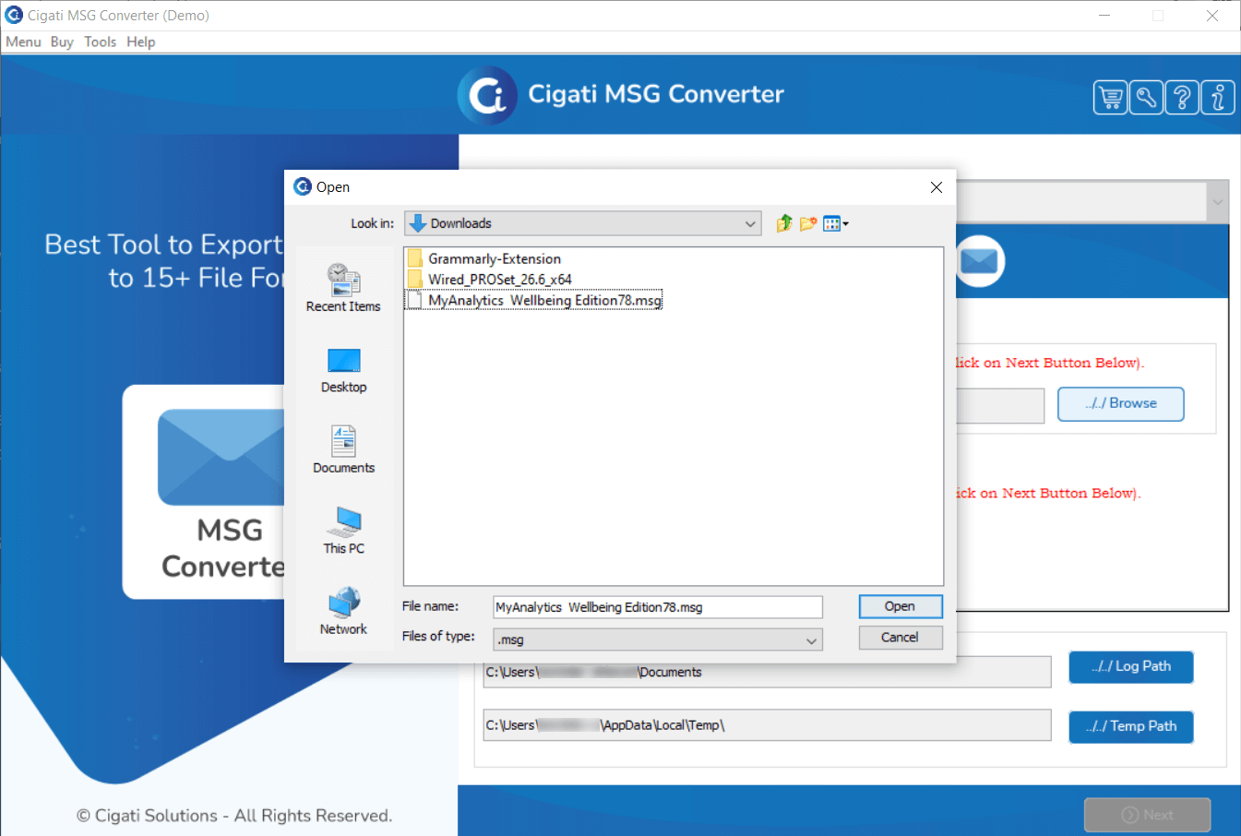
Task: Select Network shortcut in sidebar
Action: click(343, 611)
